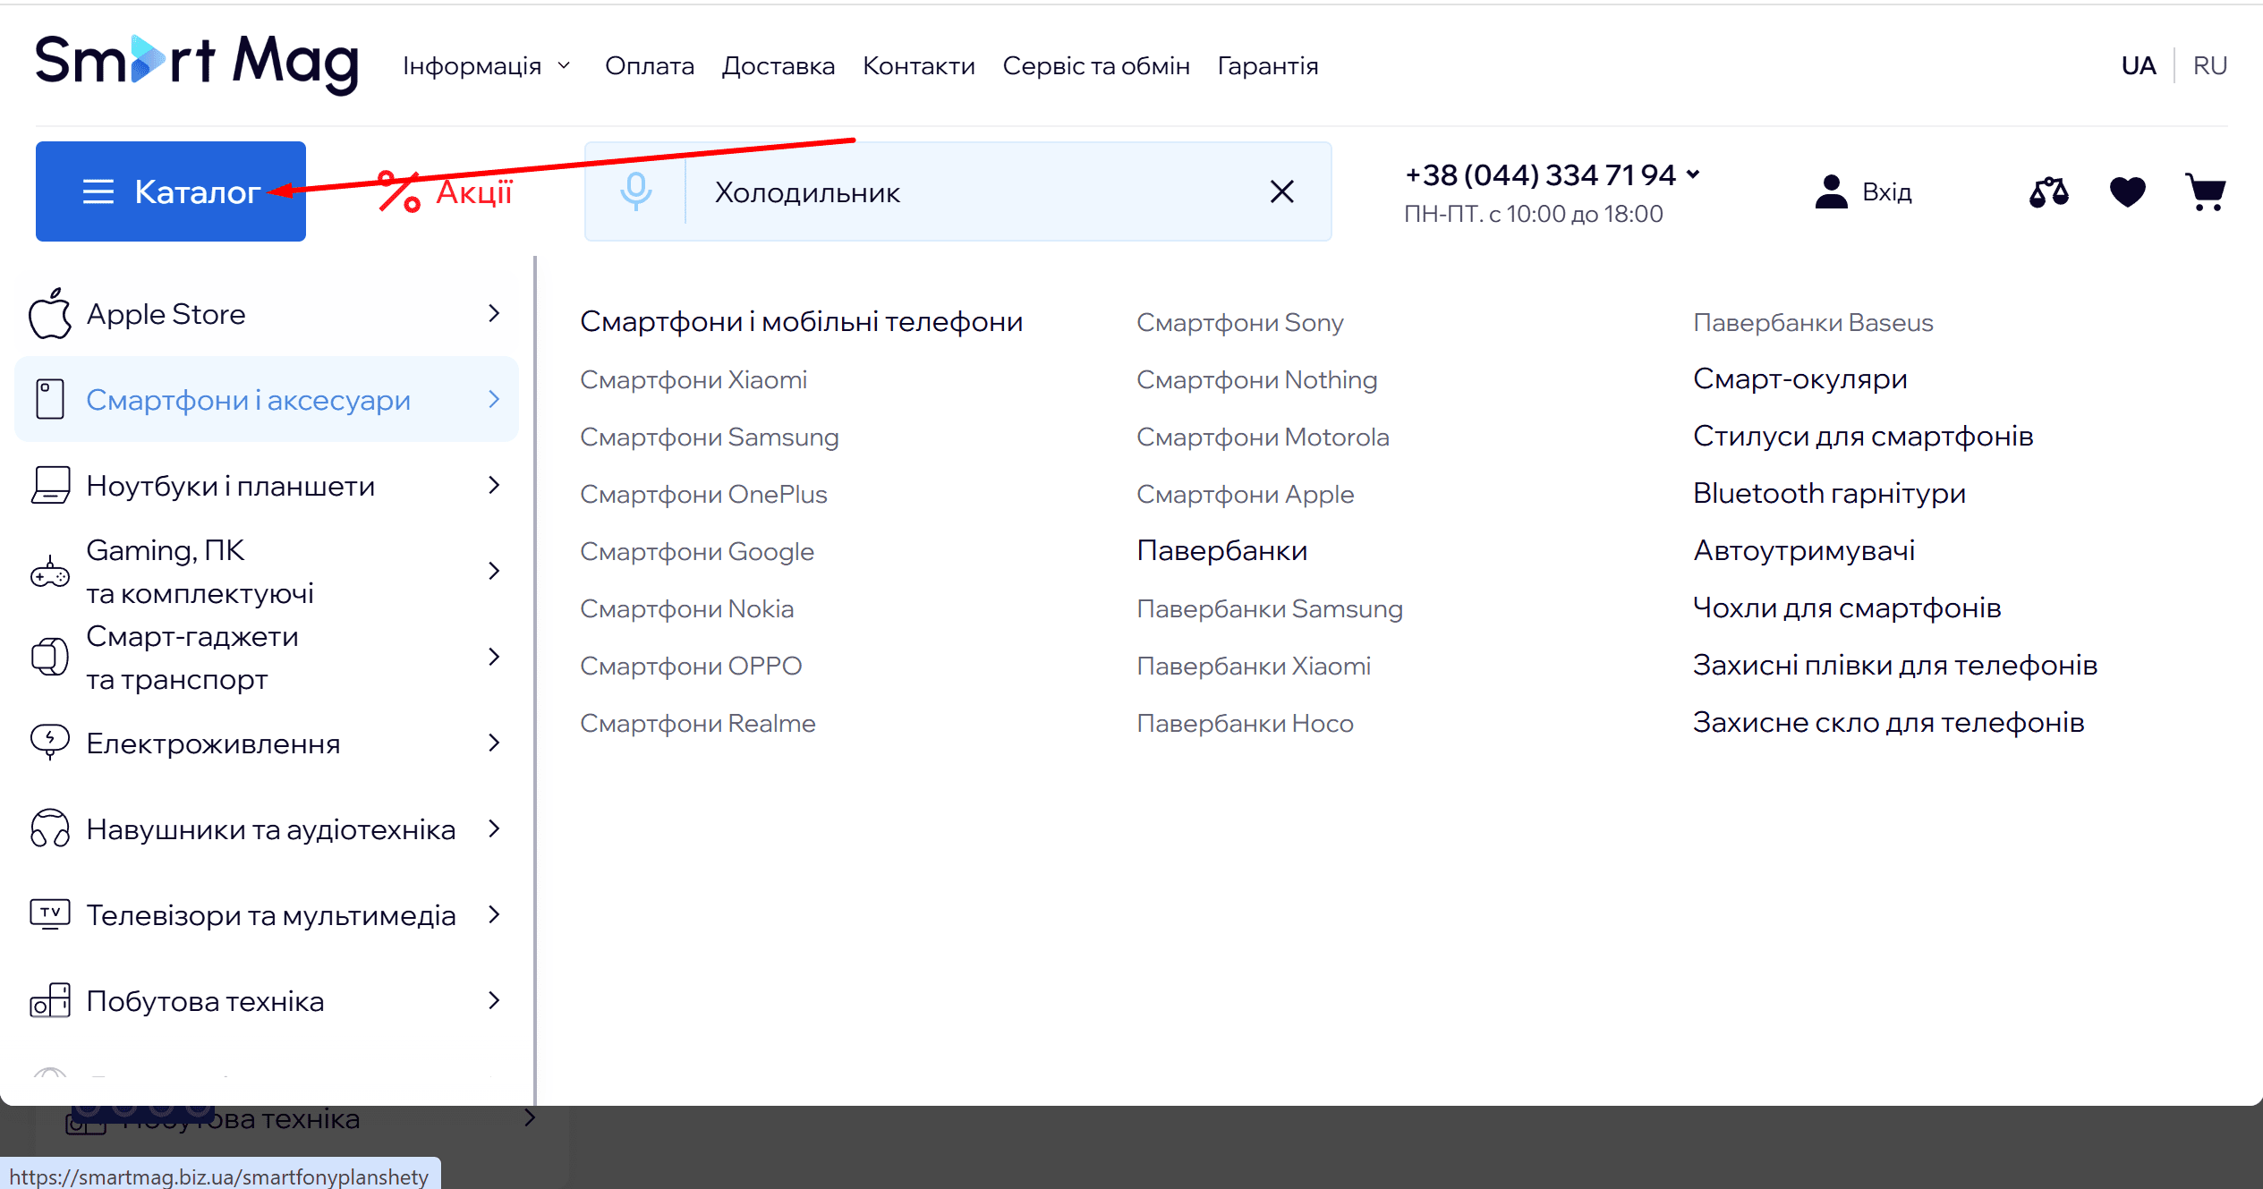Screen dimensions: 2263x1189
Task: Open the shopping cart icon
Action: pyautogui.click(x=2205, y=191)
